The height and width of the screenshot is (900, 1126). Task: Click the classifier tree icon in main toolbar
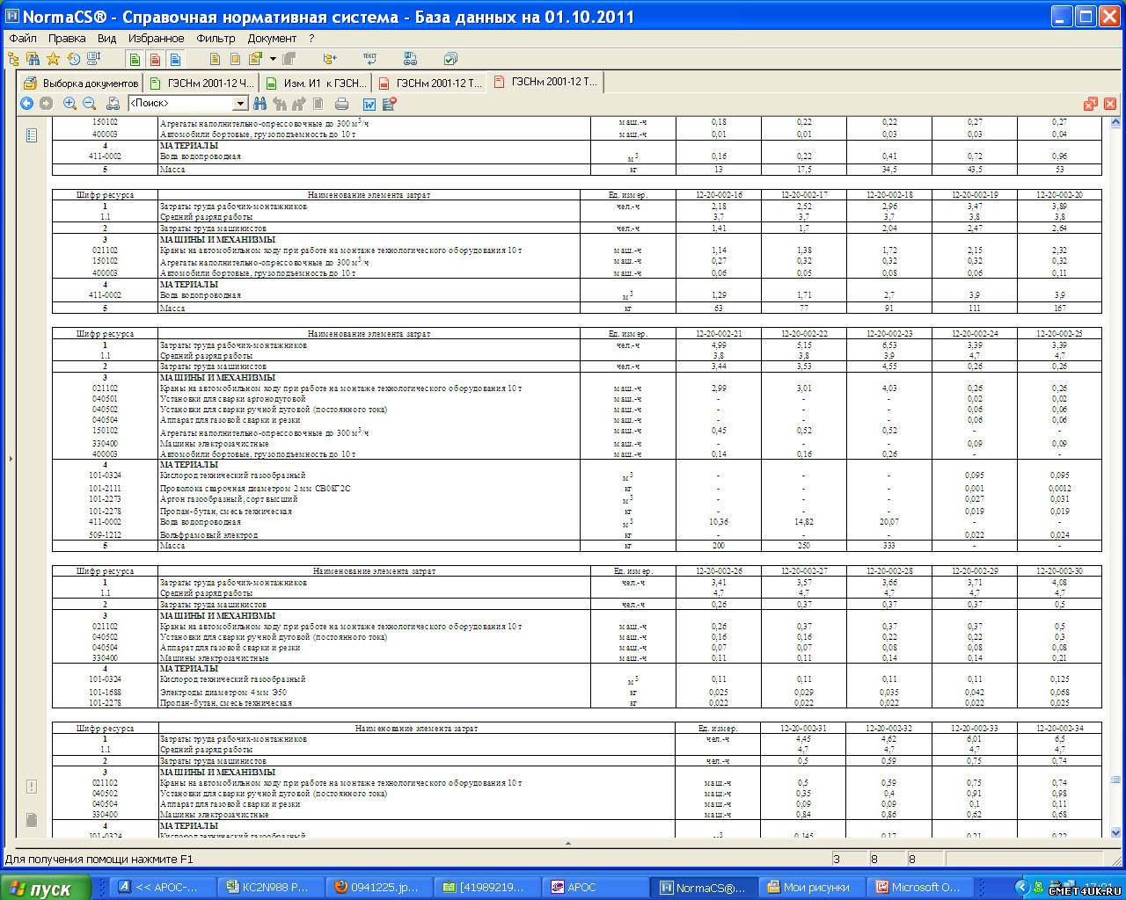click(13, 59)
